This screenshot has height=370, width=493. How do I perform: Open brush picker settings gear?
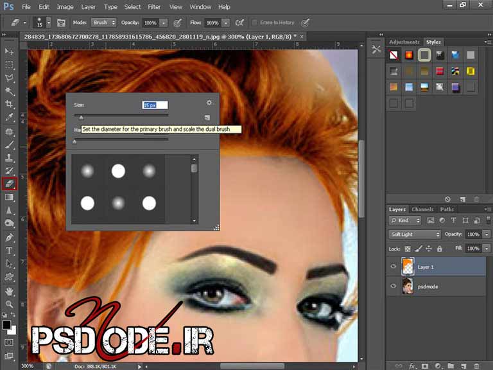pos(209,103)
